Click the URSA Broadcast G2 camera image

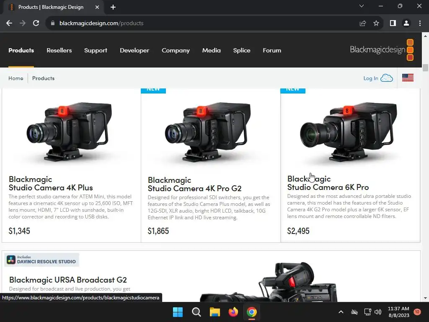coord(269,282)
